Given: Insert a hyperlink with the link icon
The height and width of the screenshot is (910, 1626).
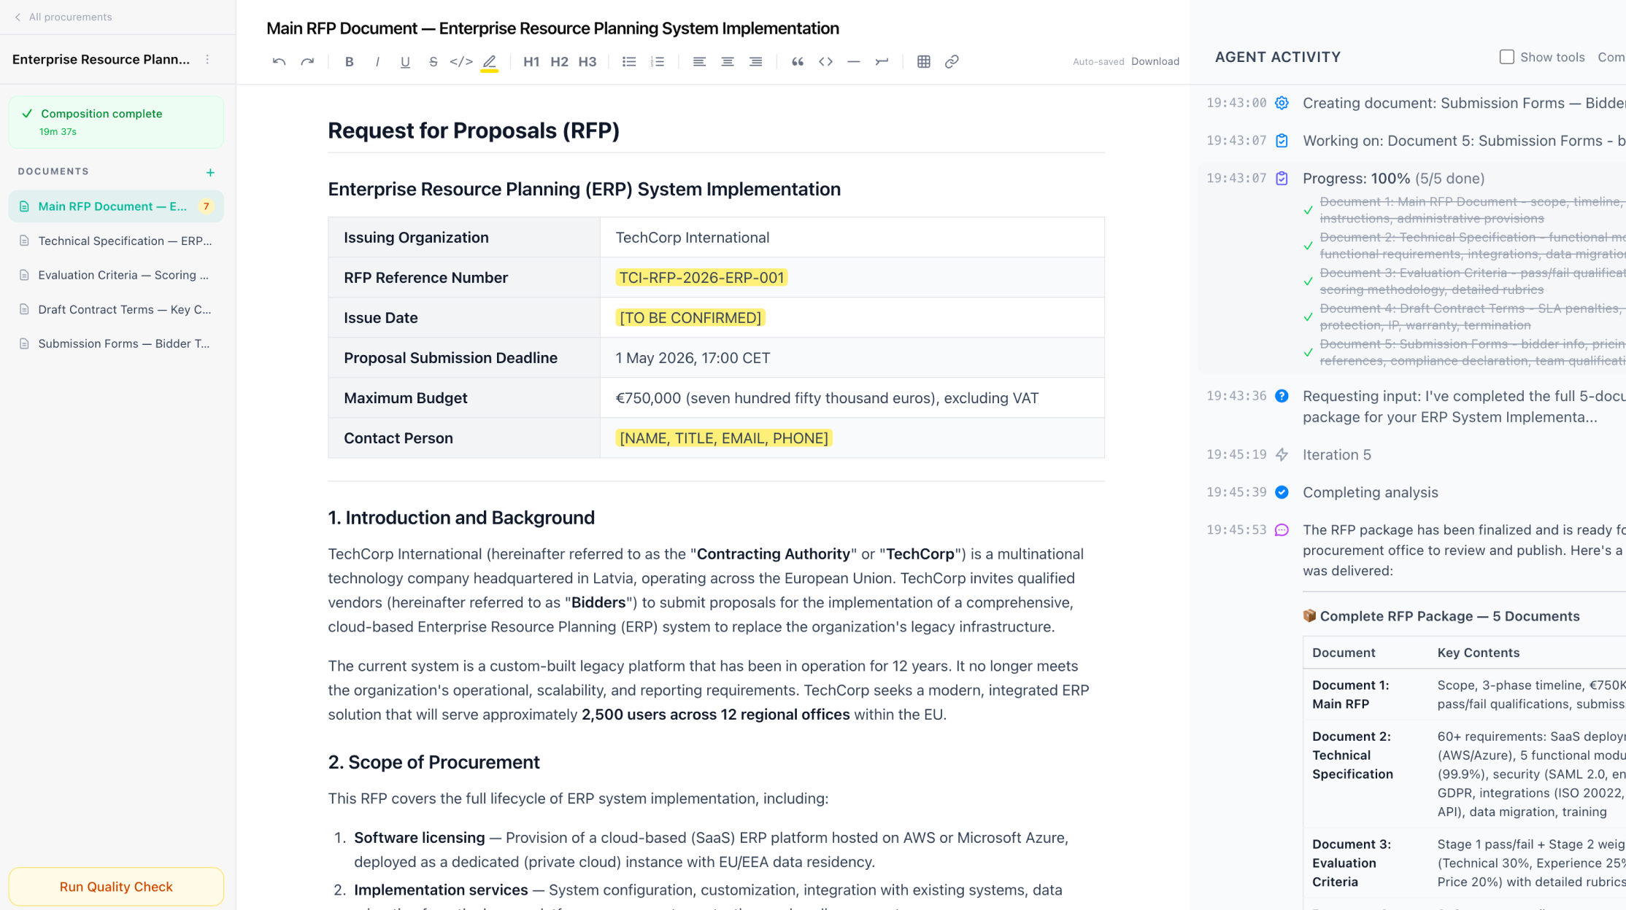Looking at the screenshot, I should 951,62.
